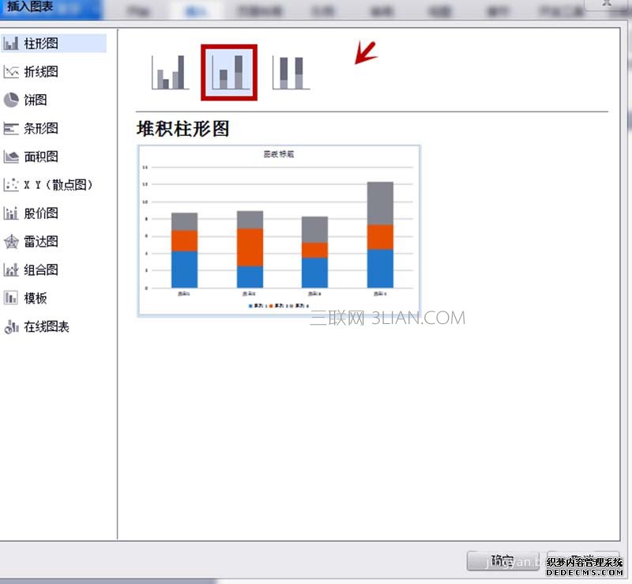Select the 股价图 stock chart icon
This screenshot has width=632, height=584.
(x=11, y=213)
